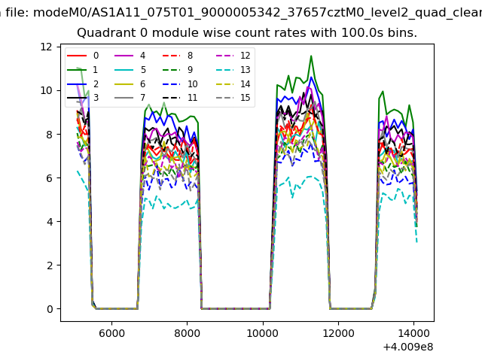Click the solid gray line sample for module 7
The image size is (482, 361).
coord(124,98)
